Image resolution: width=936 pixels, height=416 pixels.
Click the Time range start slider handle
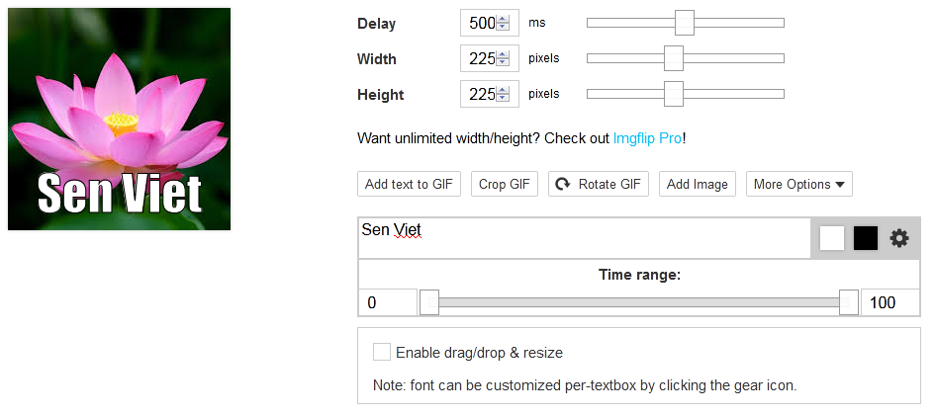429,302
